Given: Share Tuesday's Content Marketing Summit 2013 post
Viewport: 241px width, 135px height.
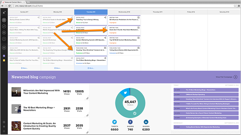Looking at the screenshot, I should (x=105, y=38).
